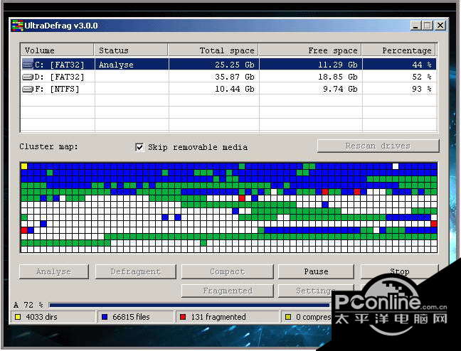Sort by Status column header
Image resolution: width=461 pixels, height=351 pixels.
tap(132, 50)
